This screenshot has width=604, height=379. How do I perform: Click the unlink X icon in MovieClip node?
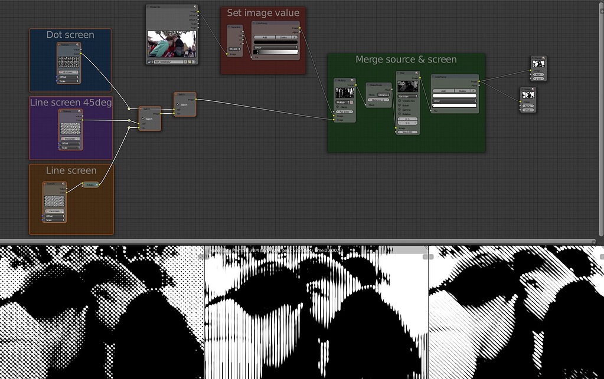pos(194,61)
